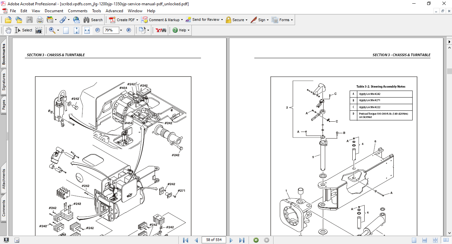Click the Save disk icon
The image size is (452, 244).
[x=29, y=20]
